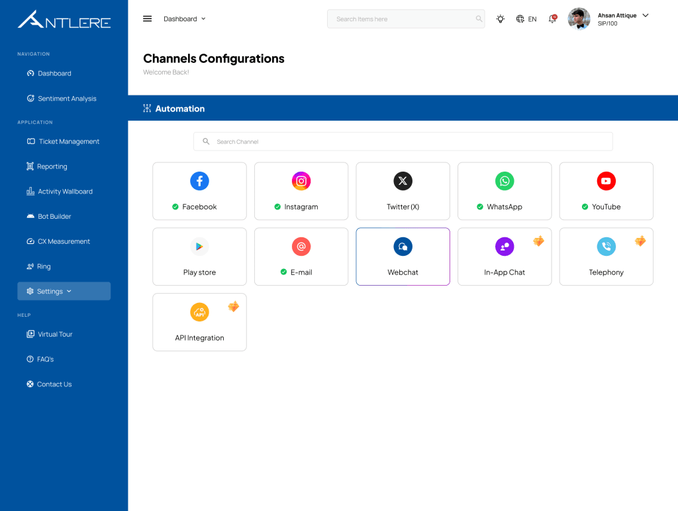Click the premium gem on Telephony card
Screen dimensions: 678x511
pos(640,241)
